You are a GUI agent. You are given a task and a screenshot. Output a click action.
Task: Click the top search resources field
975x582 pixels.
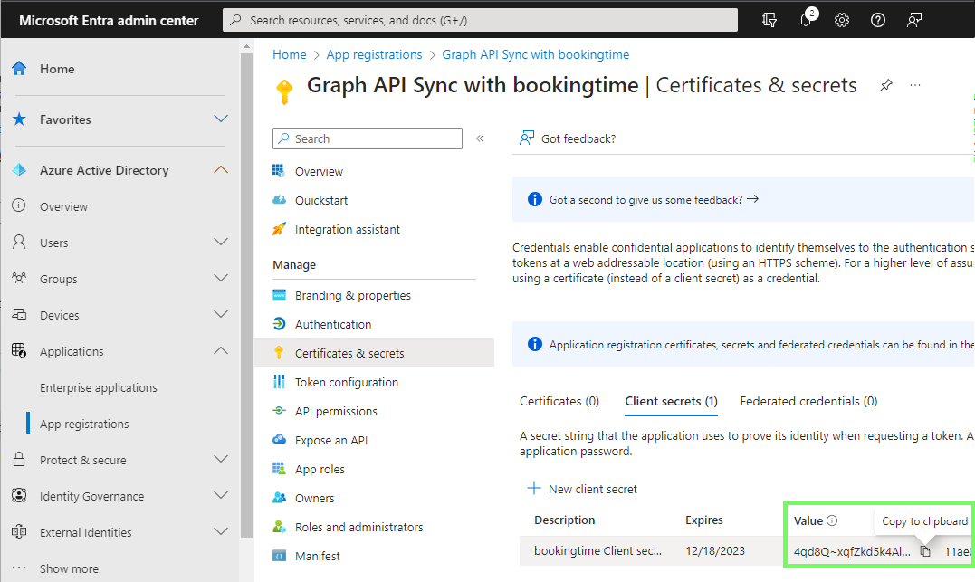(480, 20)
